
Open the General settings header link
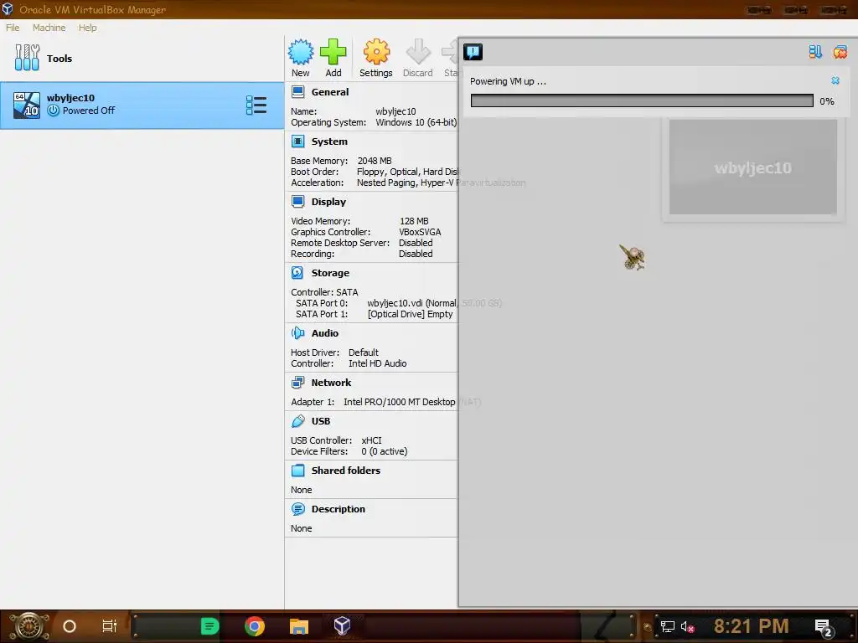click(330, 92)
